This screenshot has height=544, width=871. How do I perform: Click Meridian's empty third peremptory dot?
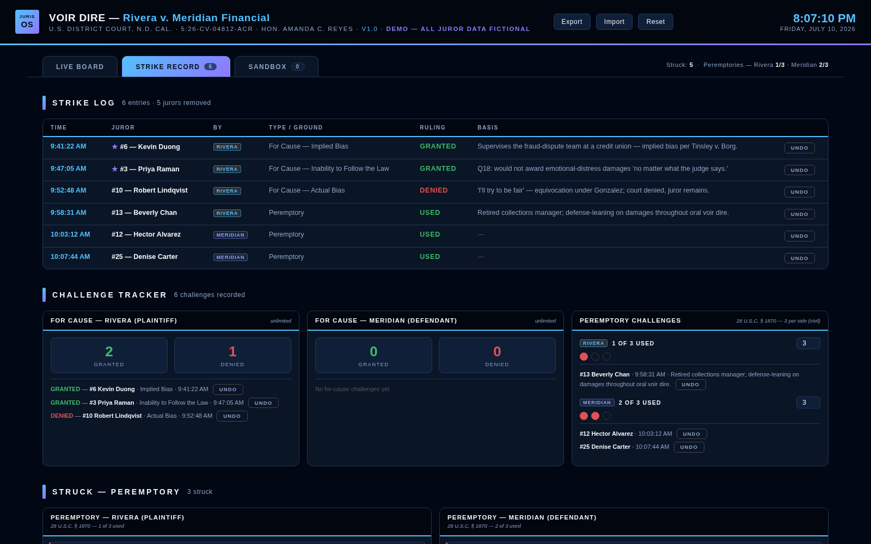(x=607, y=416)
